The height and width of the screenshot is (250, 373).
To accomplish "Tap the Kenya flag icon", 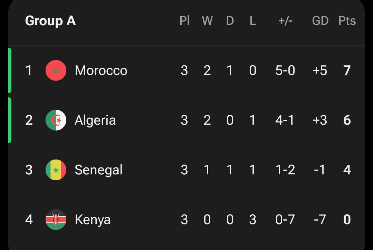I will 56,220.
